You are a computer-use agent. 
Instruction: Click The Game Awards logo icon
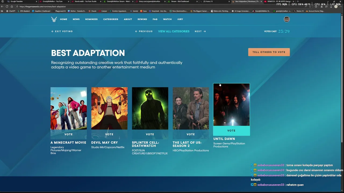click(x=54, y=19)
